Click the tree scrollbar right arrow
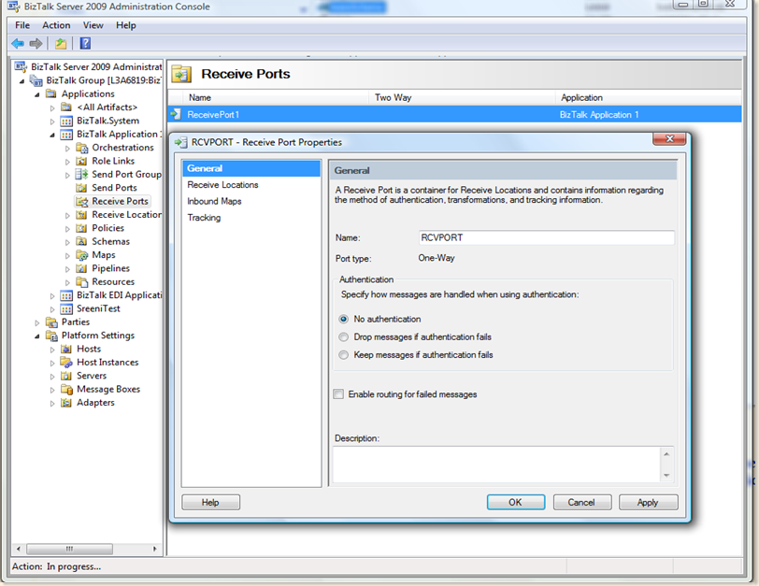 (x=155, y=549)
